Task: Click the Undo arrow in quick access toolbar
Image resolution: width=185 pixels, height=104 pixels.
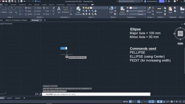Action: pyautogui.click(x=24, y=1)
